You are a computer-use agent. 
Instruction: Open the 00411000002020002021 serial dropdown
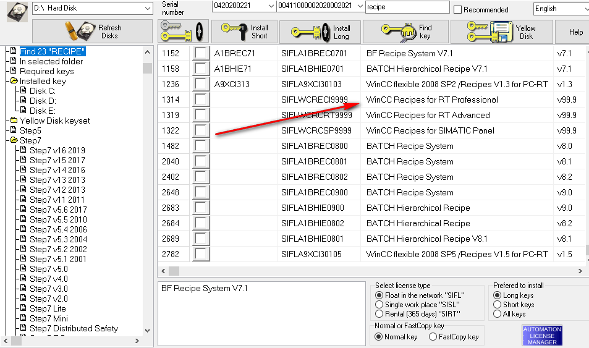(x=320, y=6)
